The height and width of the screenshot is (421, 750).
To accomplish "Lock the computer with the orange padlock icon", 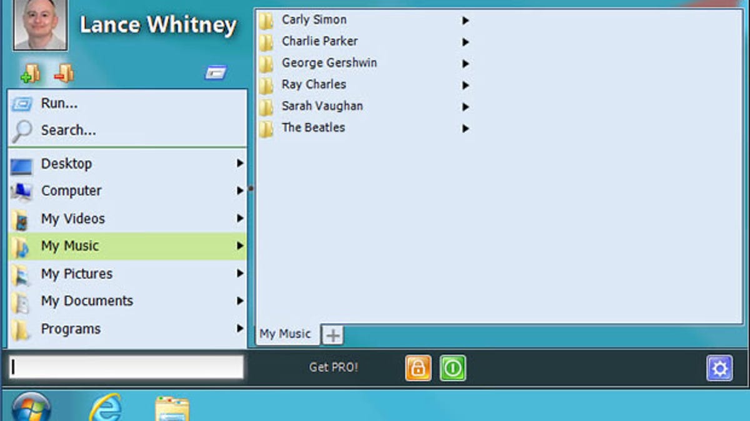I will click(x=418, y=367).
